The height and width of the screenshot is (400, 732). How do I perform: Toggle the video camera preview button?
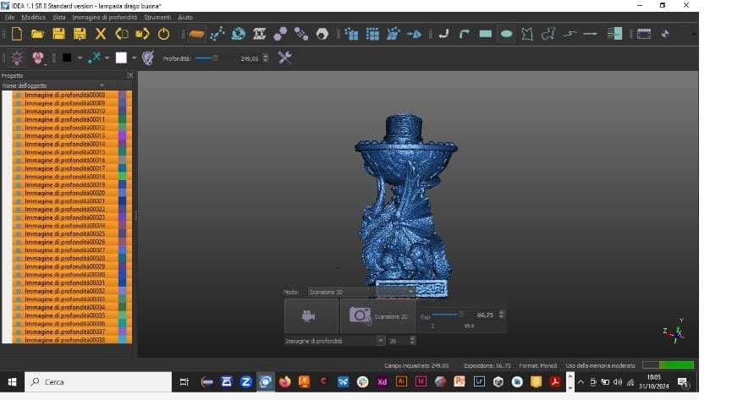pyautogui.click(x=311, y=316)
